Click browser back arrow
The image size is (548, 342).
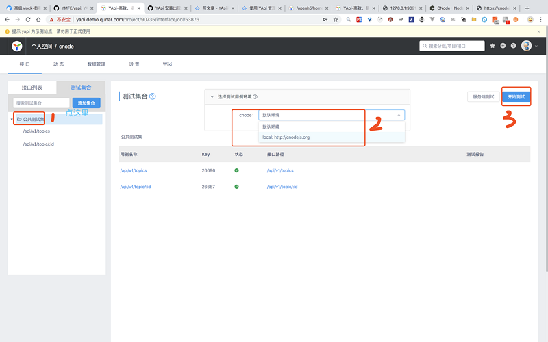8,20
